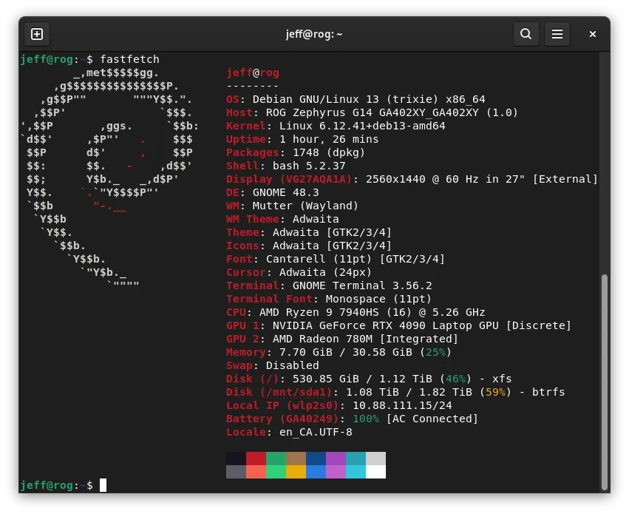
Task: Click DE value GNOME 48.3
Action: coord(285,192)
